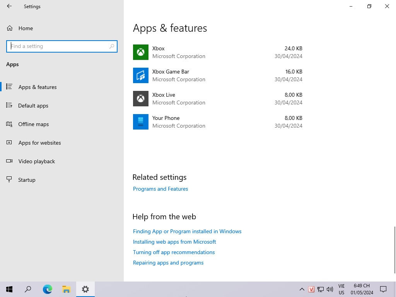Image resolution: width=396 pixels, height=297 pixels.
Task: Click Turning off app recommendations link
Action: coord(174,252)
